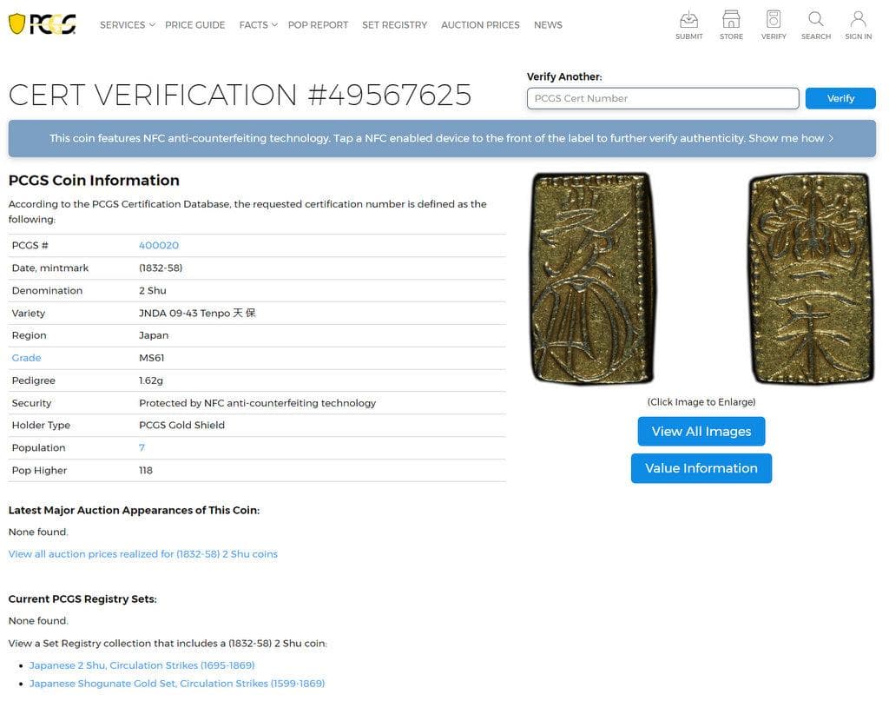Expand the Services dropdown menu
This screenshot has height=701, width=889.
[127, 25]
